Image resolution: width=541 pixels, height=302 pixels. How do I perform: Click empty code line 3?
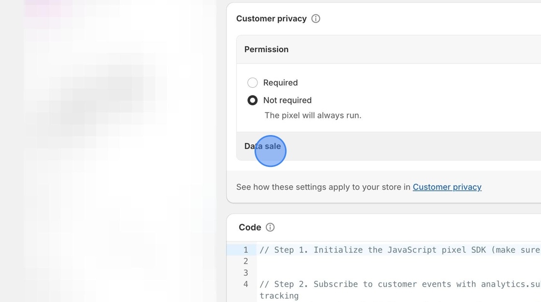click(x=338, y=273)
